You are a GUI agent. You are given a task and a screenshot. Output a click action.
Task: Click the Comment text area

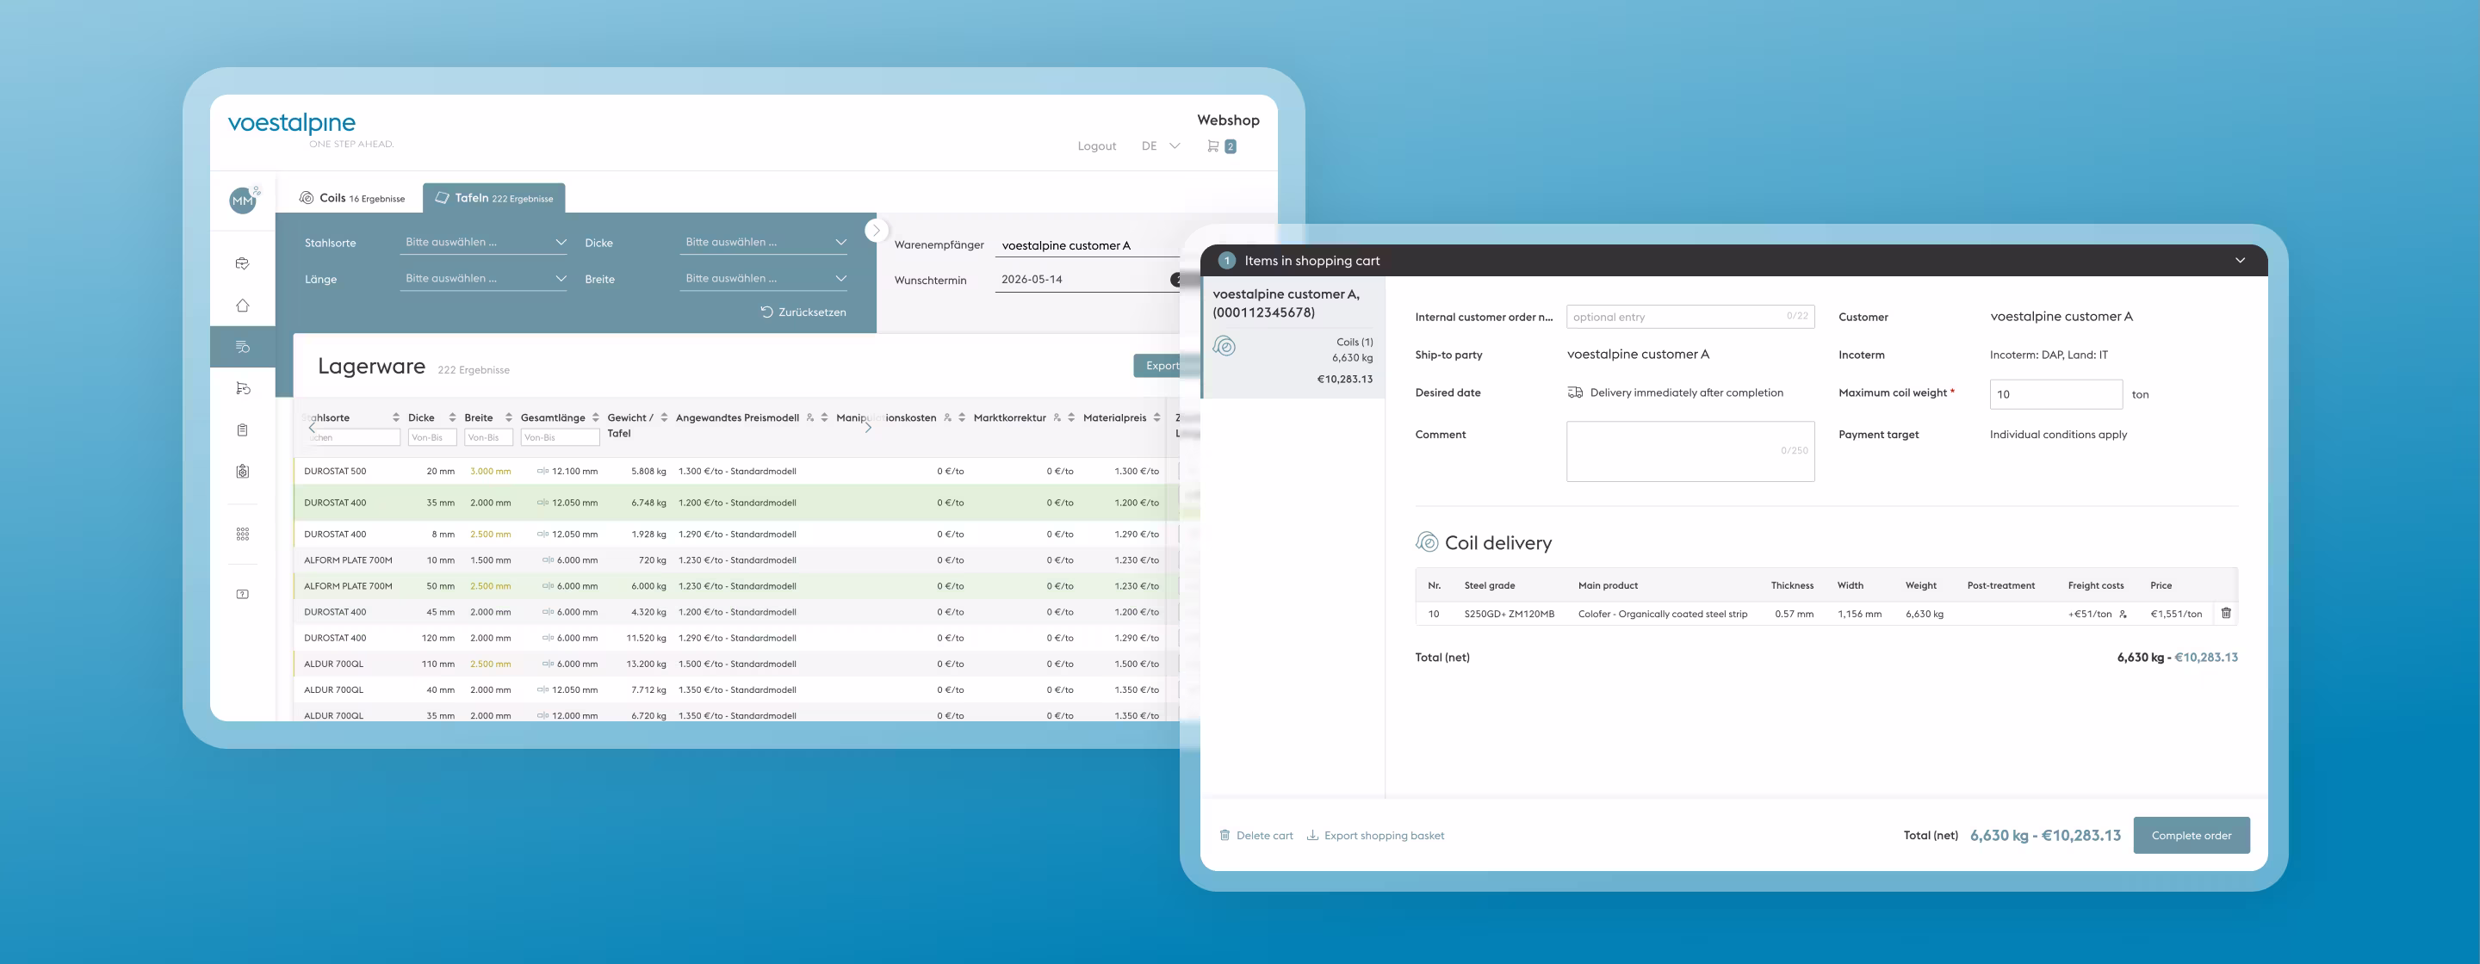point(1689,451)
